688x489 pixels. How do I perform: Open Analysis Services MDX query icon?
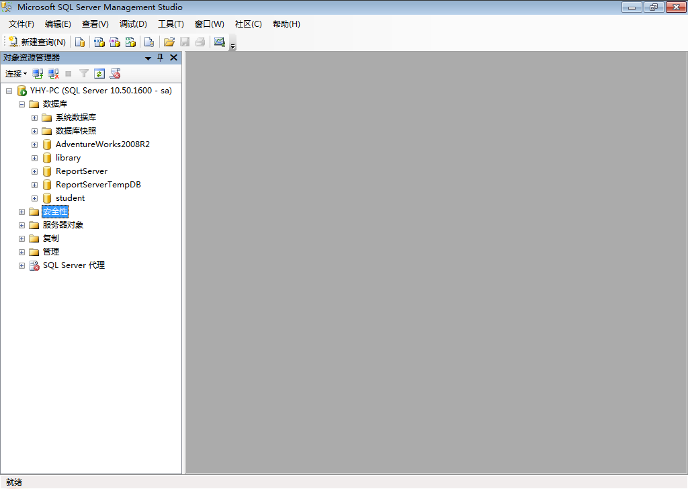coord(99,42)
